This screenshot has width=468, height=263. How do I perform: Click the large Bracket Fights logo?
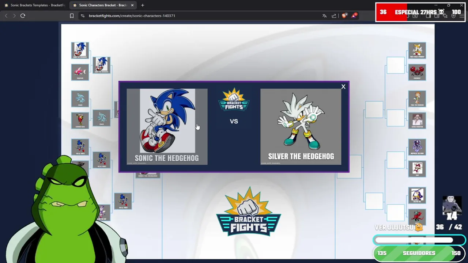click(248, 211)
